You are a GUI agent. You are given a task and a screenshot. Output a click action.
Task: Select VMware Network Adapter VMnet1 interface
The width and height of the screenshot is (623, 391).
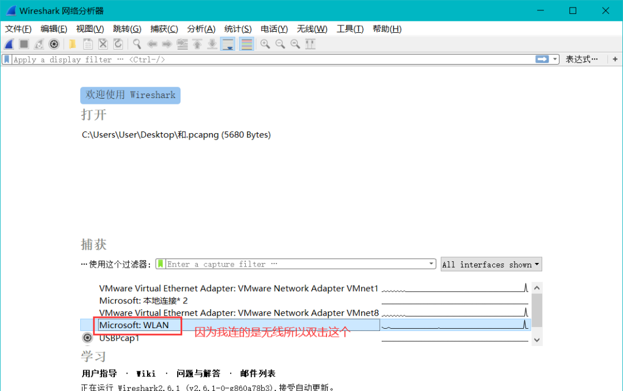[239, 288]
